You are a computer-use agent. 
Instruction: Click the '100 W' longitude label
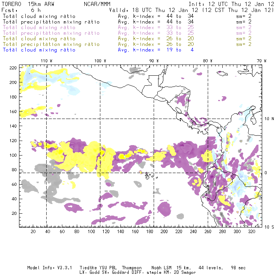[x=100, y=61]
